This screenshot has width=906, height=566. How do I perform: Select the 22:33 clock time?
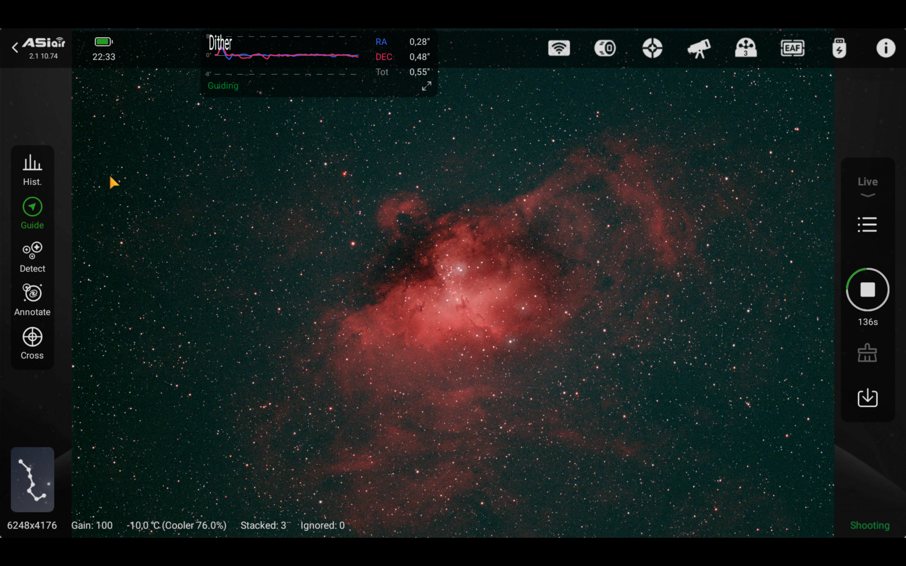point(104,57)
